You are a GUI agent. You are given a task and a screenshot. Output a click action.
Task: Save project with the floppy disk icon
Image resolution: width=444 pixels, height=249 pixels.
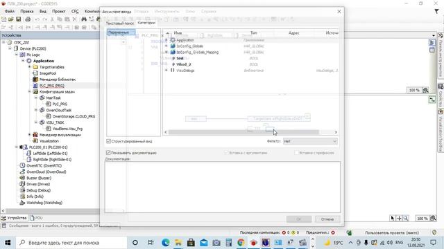pos(19,19)
